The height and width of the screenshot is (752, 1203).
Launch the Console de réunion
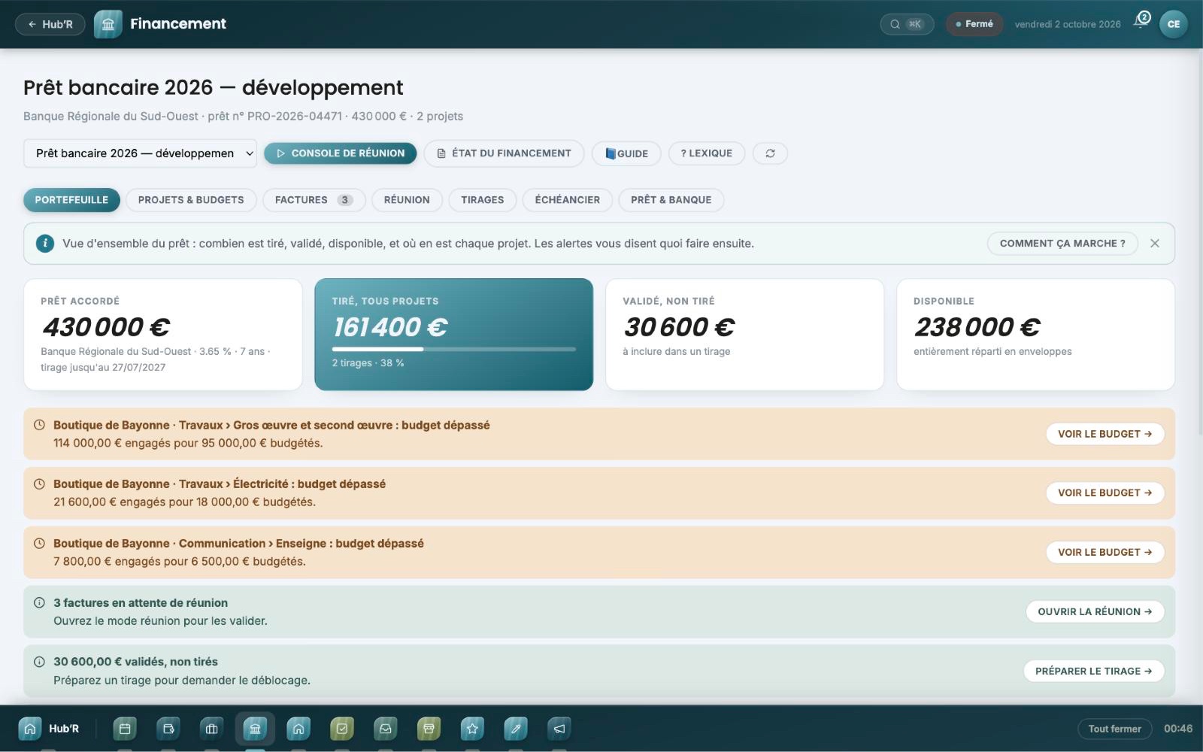(340, 153)
